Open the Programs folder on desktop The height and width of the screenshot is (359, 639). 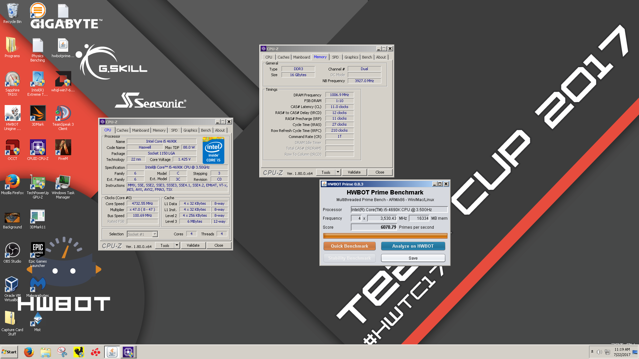pyautogui.click(x=12, y=48)
